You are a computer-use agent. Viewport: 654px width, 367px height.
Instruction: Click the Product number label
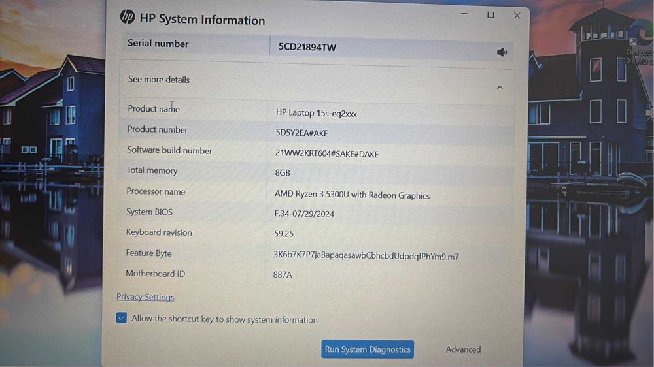coord(157,129)
